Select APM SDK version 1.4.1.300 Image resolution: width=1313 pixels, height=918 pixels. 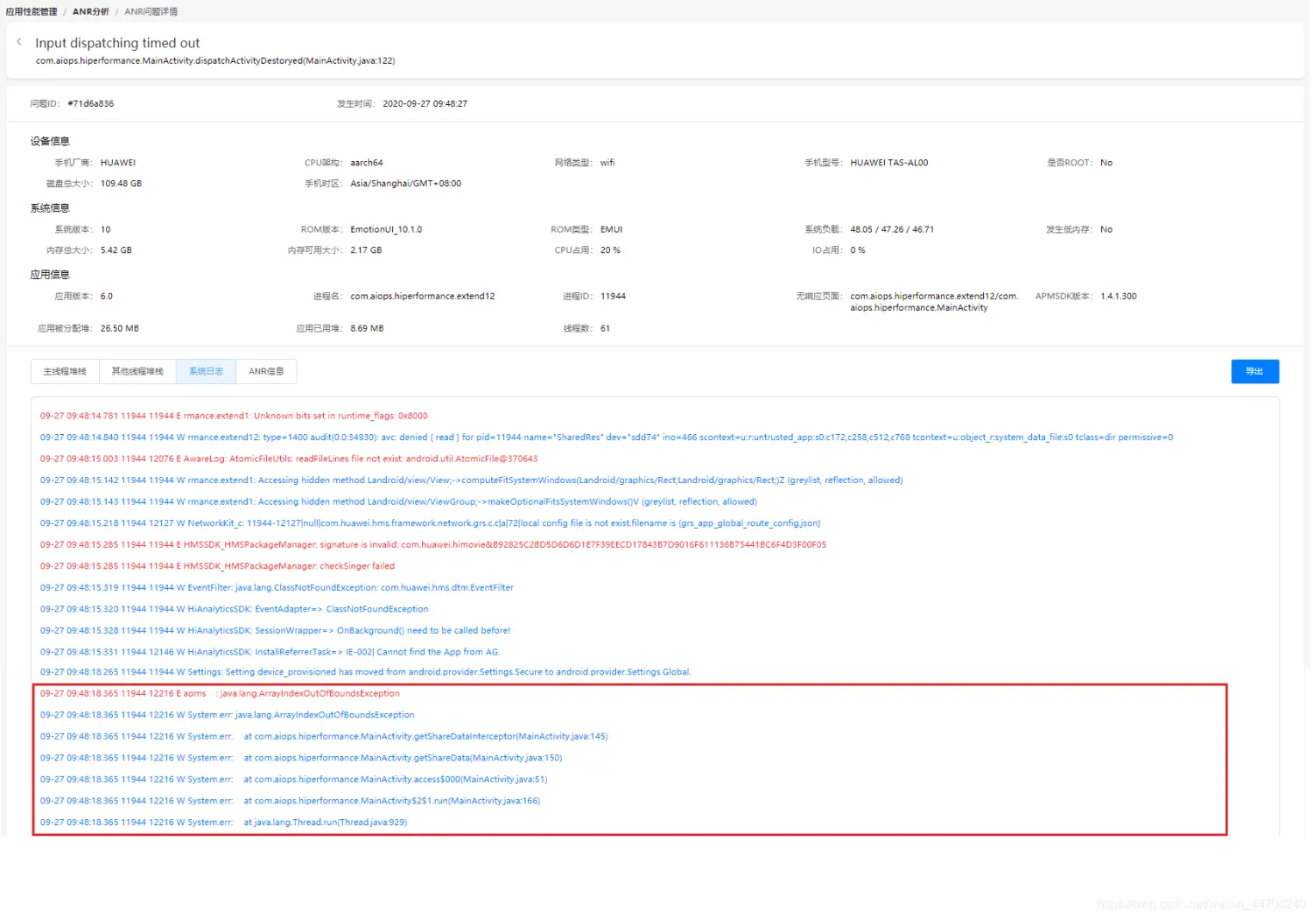1119,297
